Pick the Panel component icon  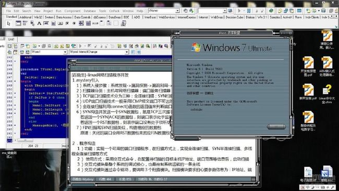[116, 23]
